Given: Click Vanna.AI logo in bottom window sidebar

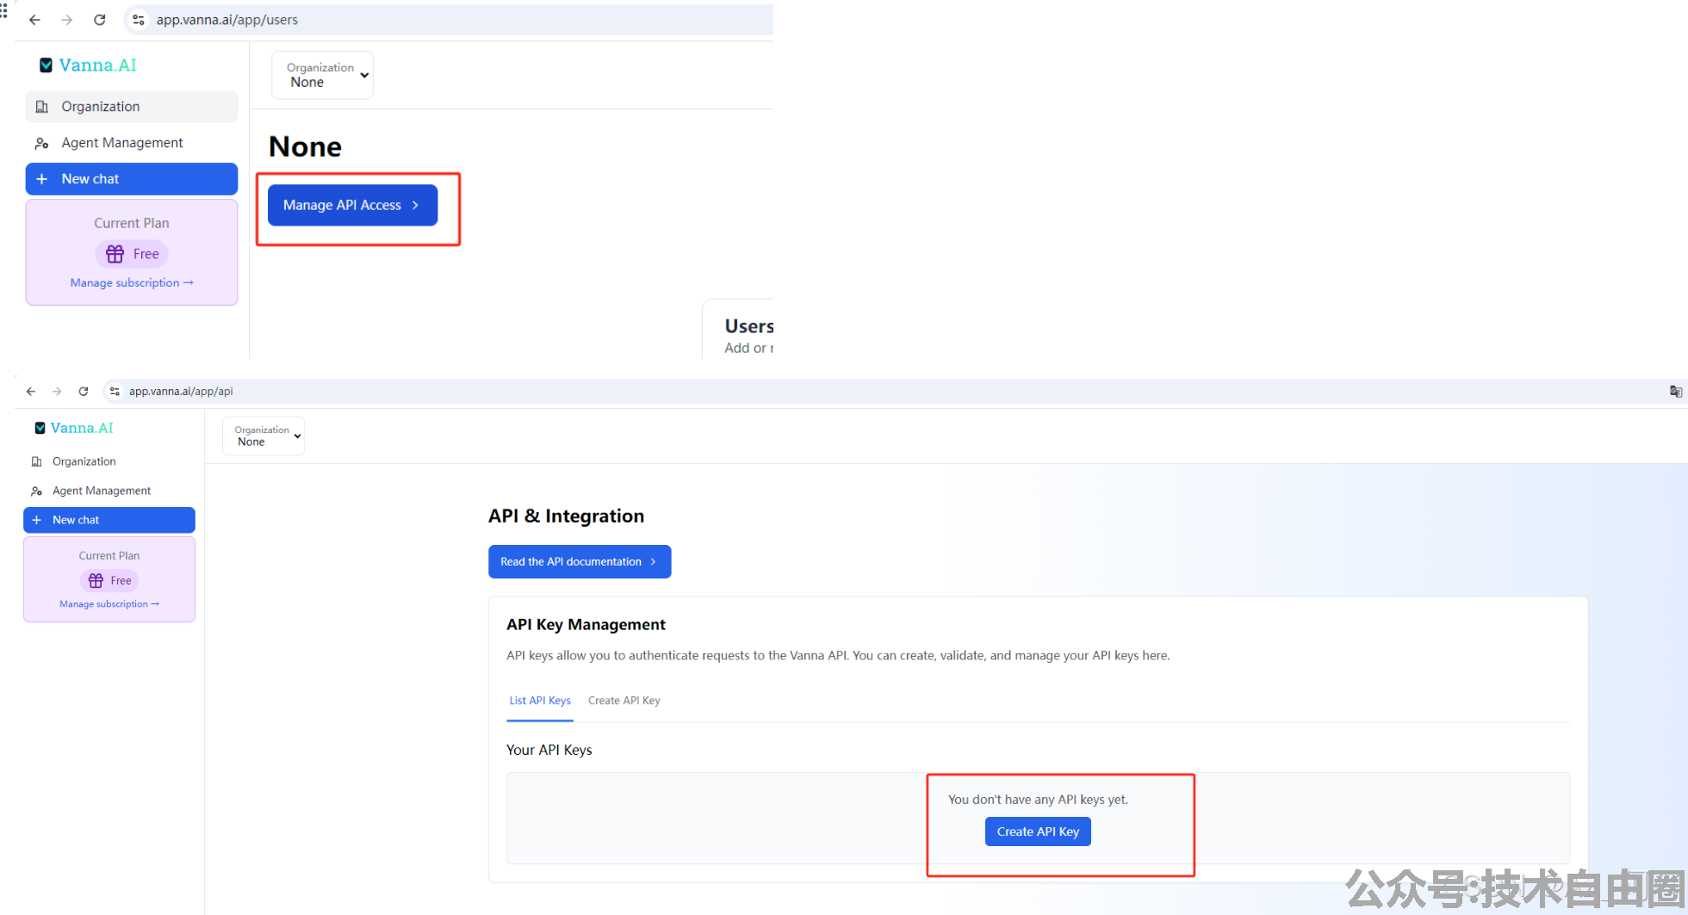Looking at the screenshot, I should click(x=74, y=428).
